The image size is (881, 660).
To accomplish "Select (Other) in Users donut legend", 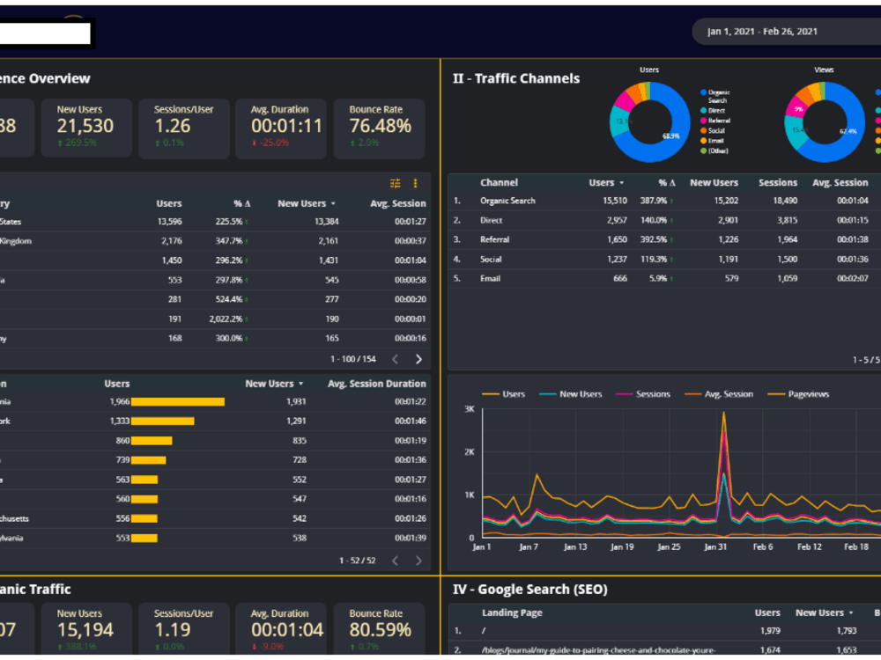I will [714, 151].
